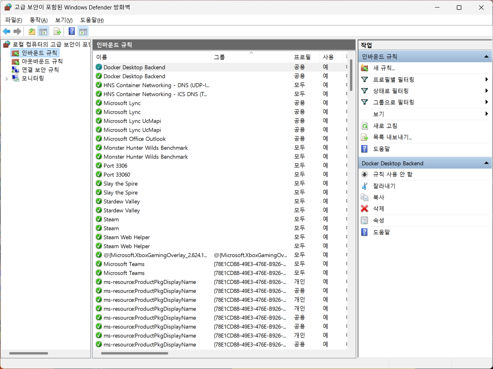The height and width of the screenshot is (369, 493).
Task: Open Help via the toolbar question-mark icon
Action: pyautogui.click(x=72, y=31)
